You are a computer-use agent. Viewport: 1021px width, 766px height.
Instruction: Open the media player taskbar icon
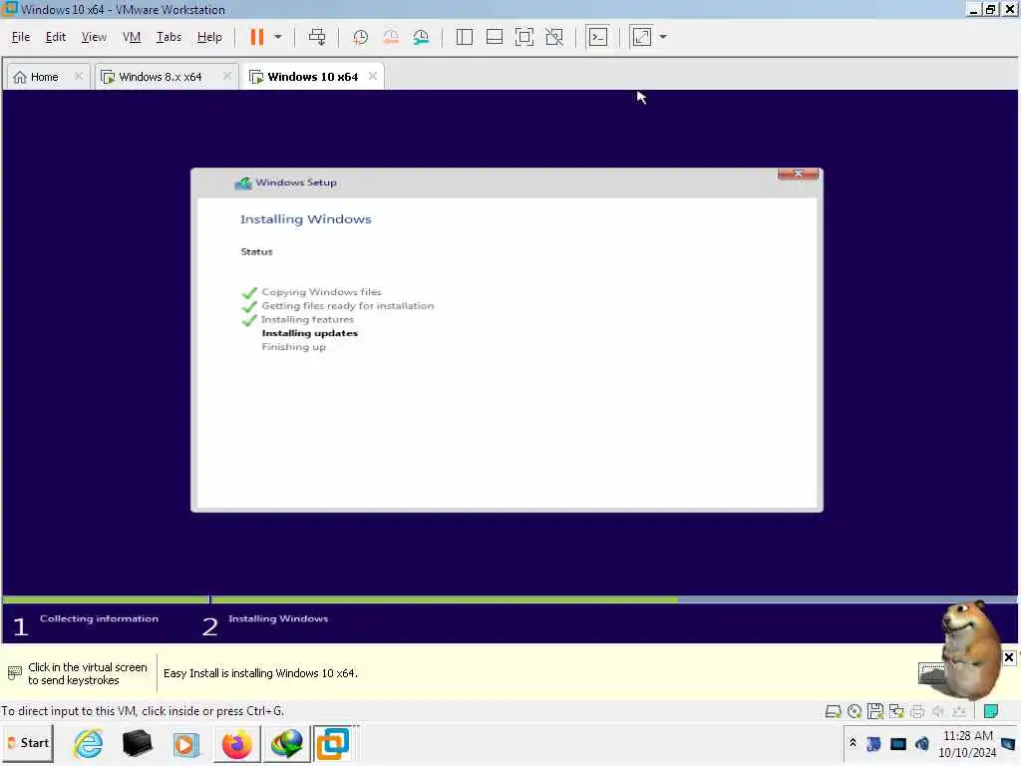point(186,744)
